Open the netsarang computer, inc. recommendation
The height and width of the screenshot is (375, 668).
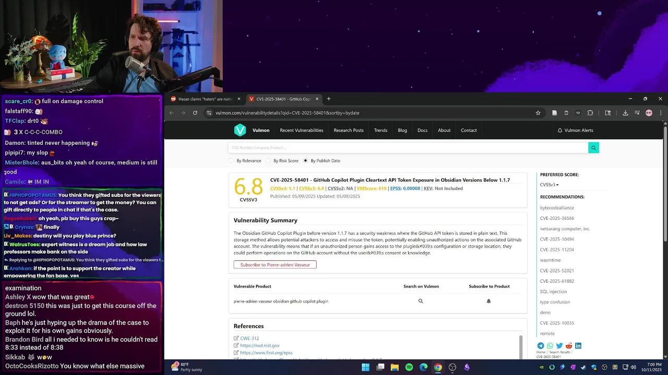click(565, 229)
